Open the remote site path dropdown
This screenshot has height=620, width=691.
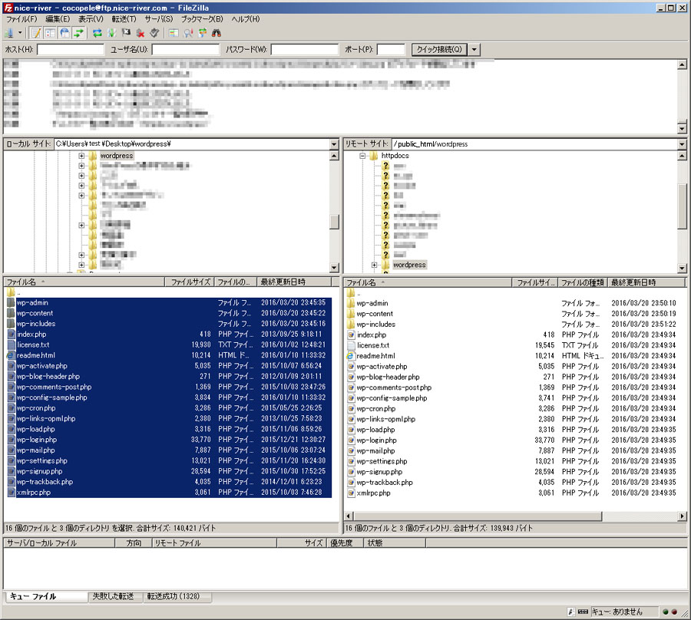[683, 144]
